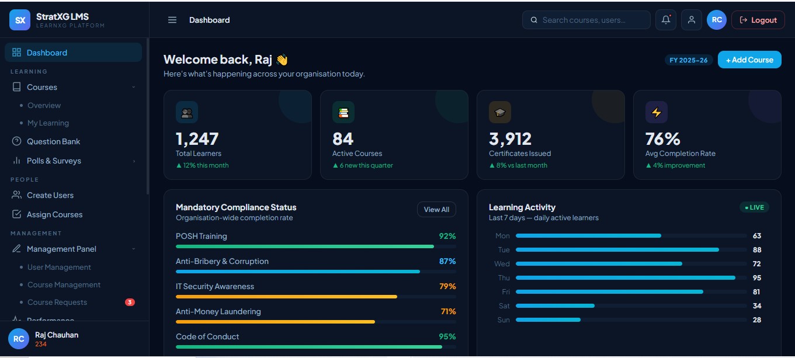The image size is (795, 358).
Task: Collapse the Management Panel chevron
Action: click(134, 249)
